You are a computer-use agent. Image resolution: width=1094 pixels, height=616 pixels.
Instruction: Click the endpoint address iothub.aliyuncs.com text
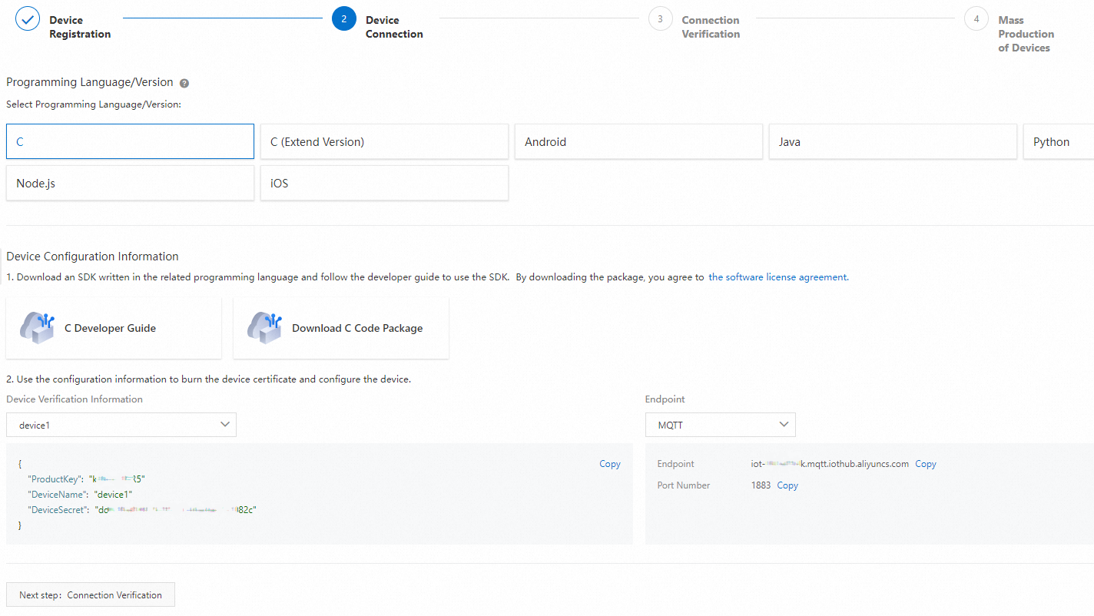(x=830, y=464)
